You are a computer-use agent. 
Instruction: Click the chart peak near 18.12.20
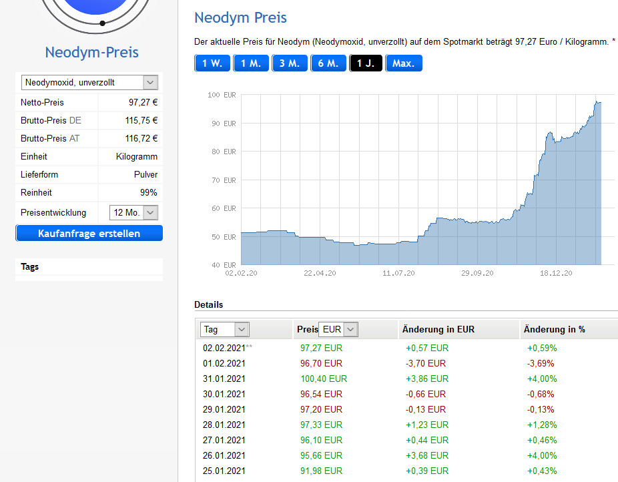[550, 134]
